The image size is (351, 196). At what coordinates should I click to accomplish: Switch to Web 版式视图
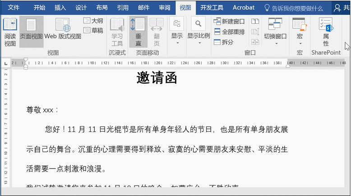63,29
